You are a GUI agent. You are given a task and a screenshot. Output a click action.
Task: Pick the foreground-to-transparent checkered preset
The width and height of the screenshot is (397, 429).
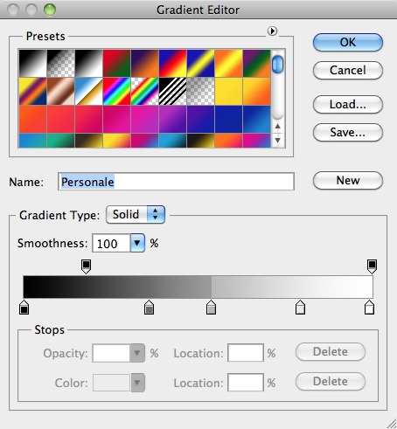click(x=60, y=63)
